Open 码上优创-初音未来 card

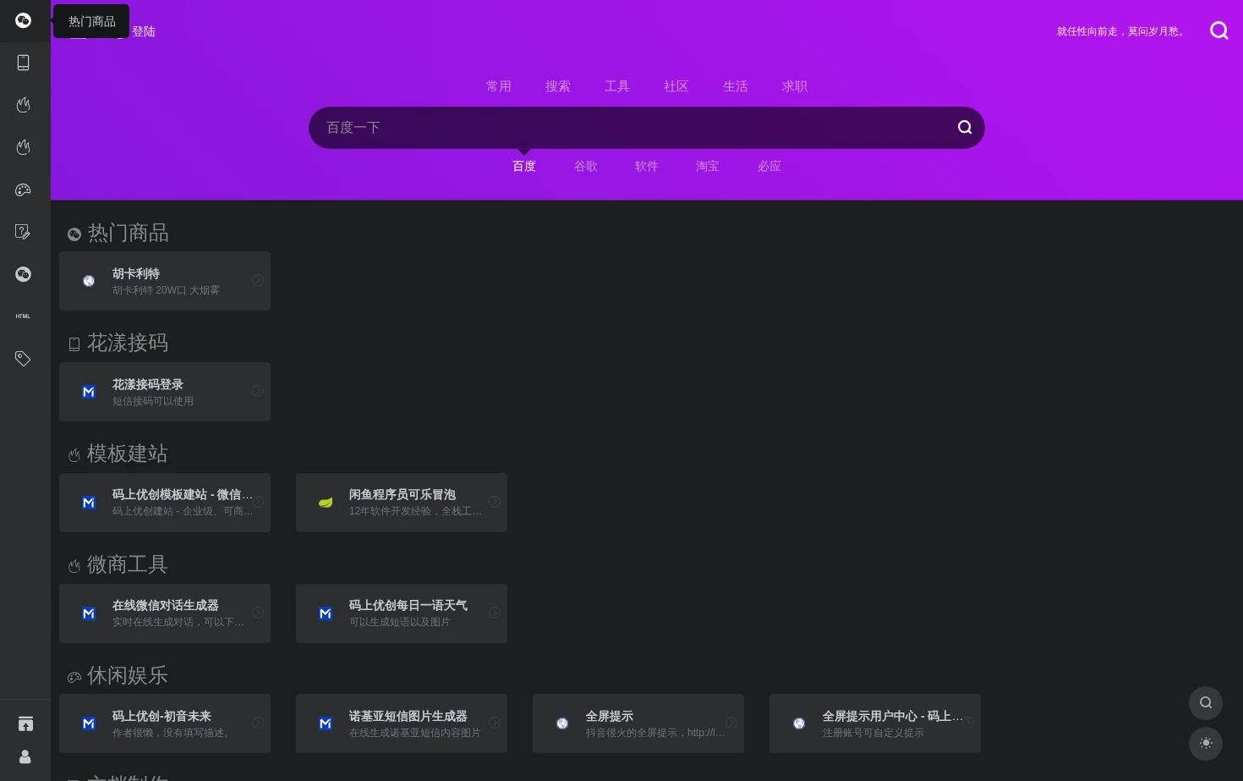pos(165,723)
